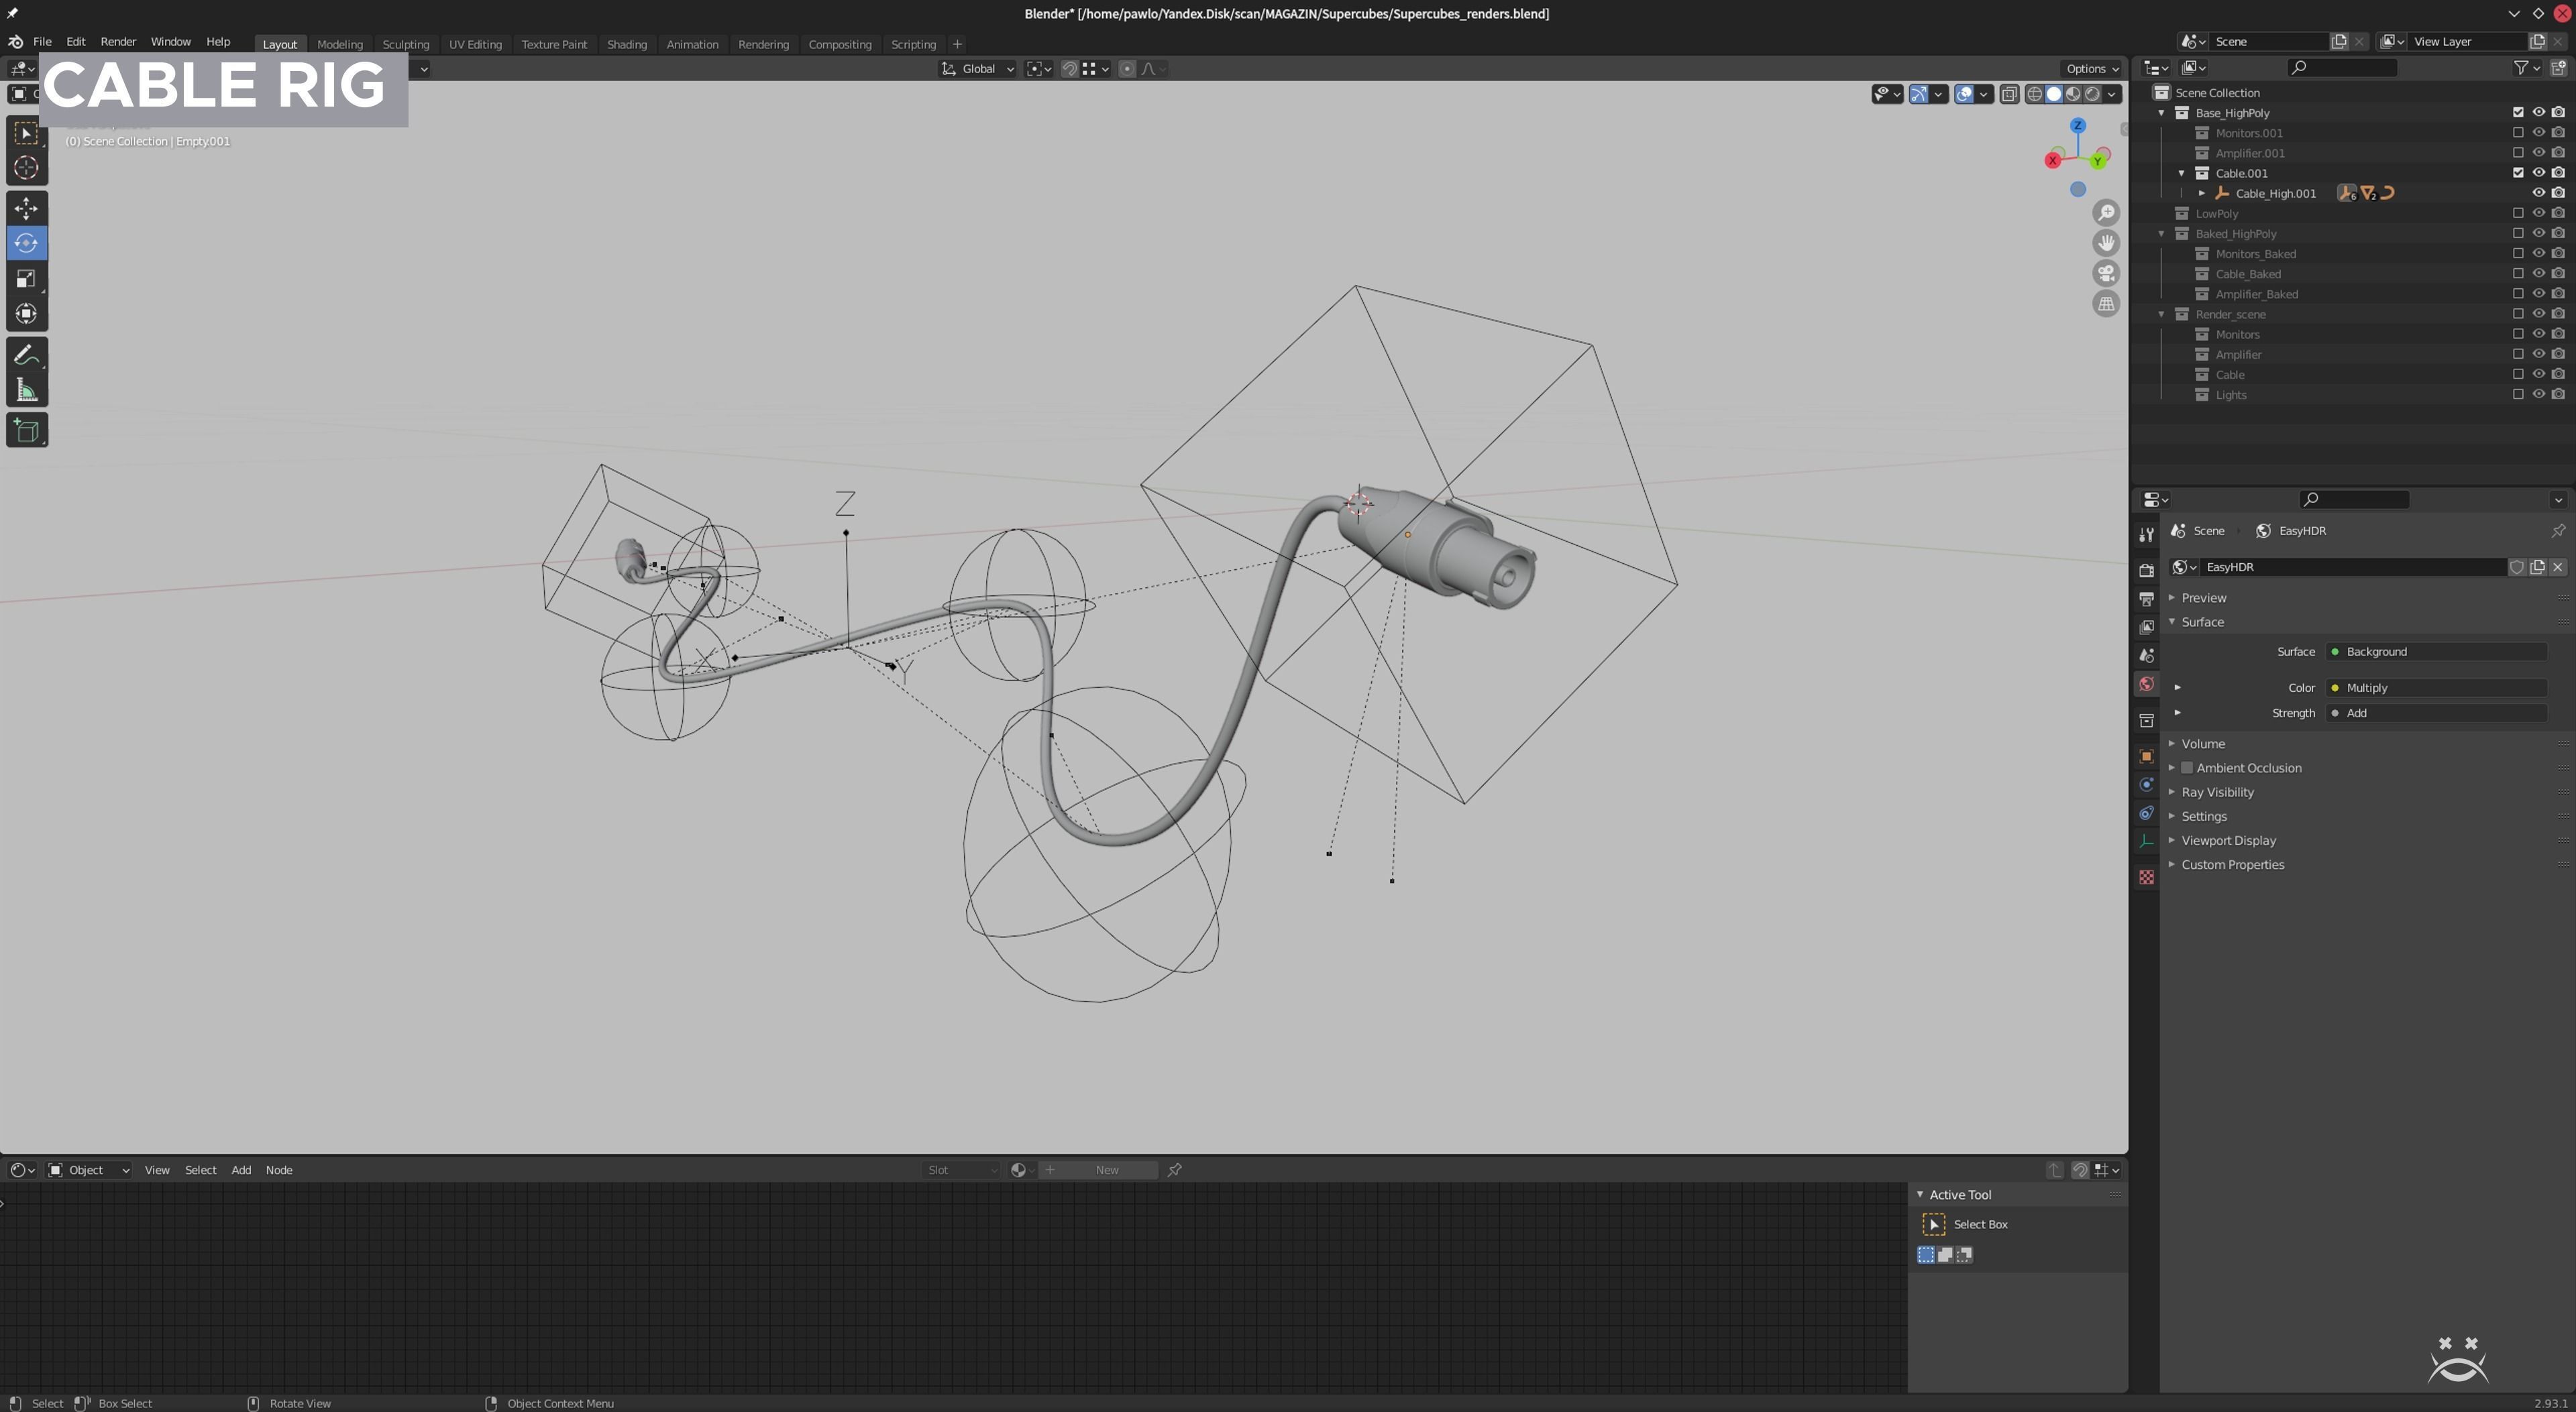Open the Render menu
Screen dimensions: 2576x1412
[118, 42]
